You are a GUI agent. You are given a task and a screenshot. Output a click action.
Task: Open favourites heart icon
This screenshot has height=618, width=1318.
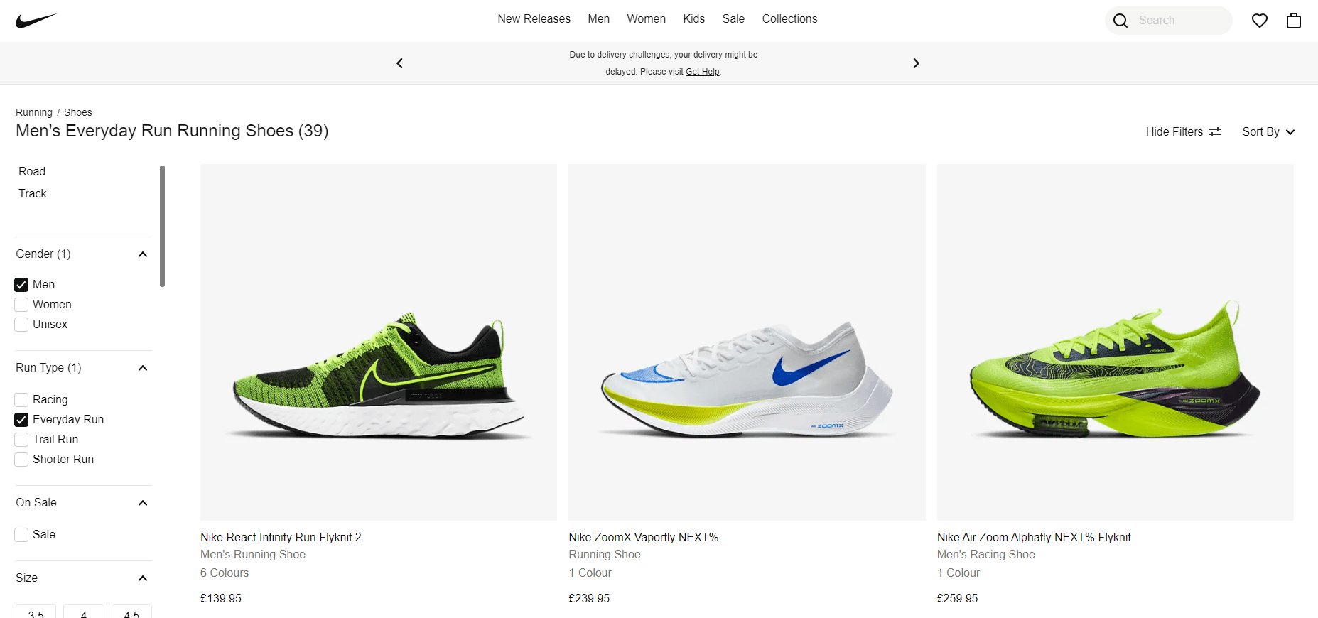[x=1260, y=21]
